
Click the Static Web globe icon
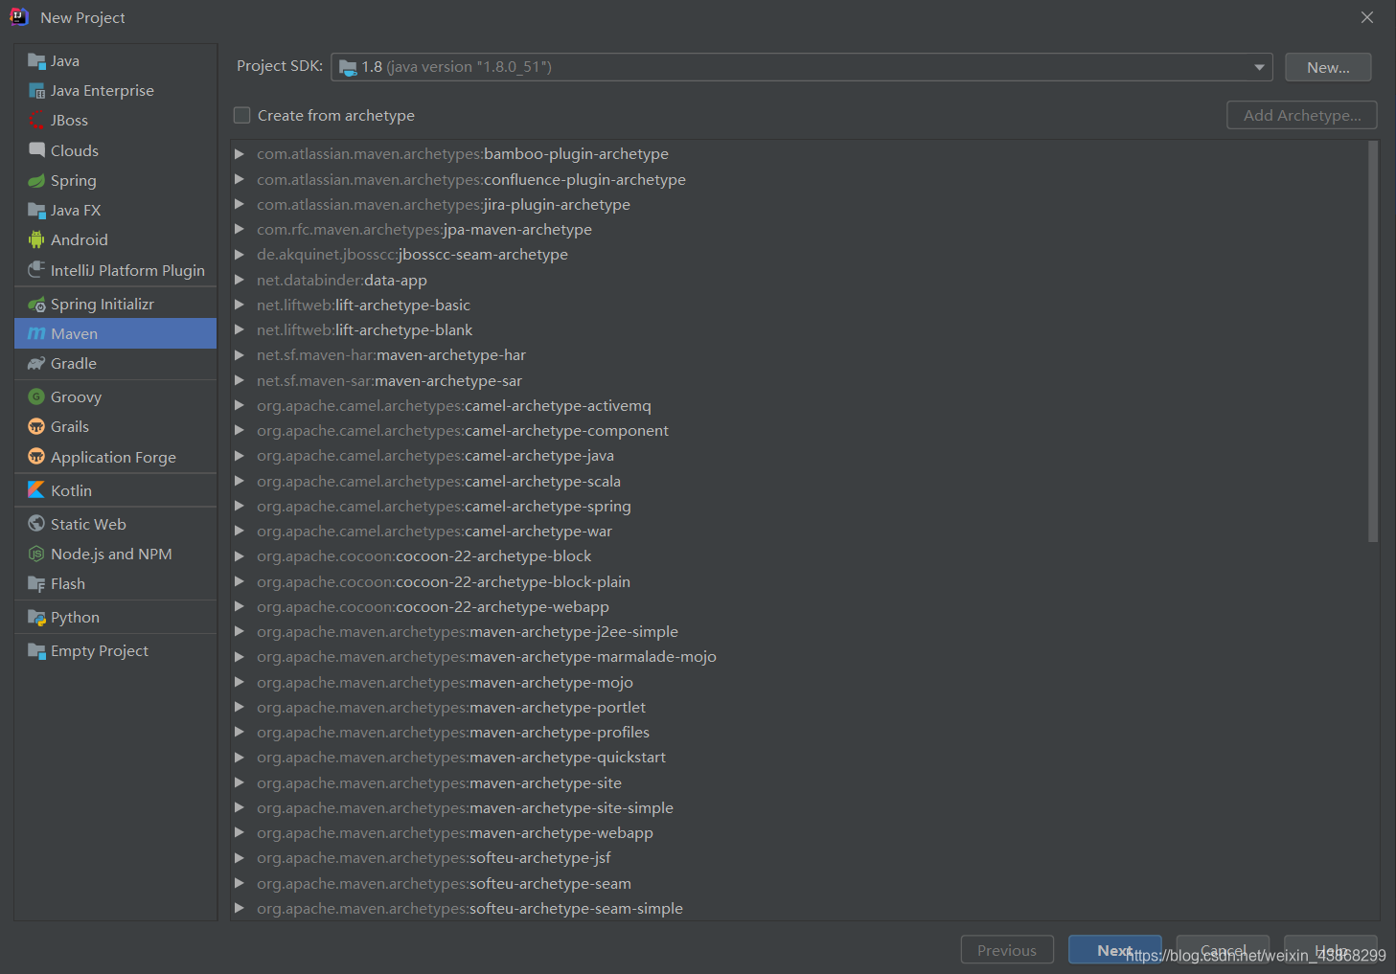coord(36,524)
